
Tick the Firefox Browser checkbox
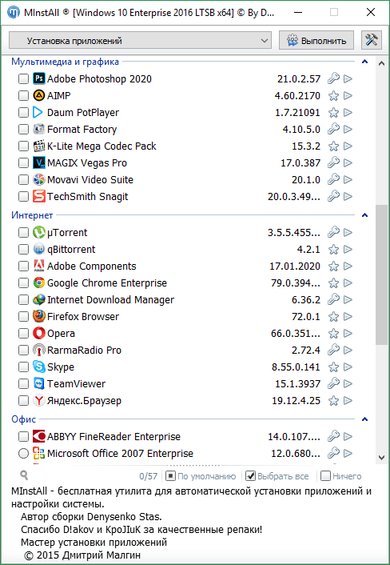(x=23, y=316)
